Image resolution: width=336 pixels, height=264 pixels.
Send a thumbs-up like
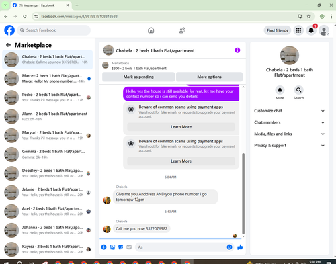240,247
